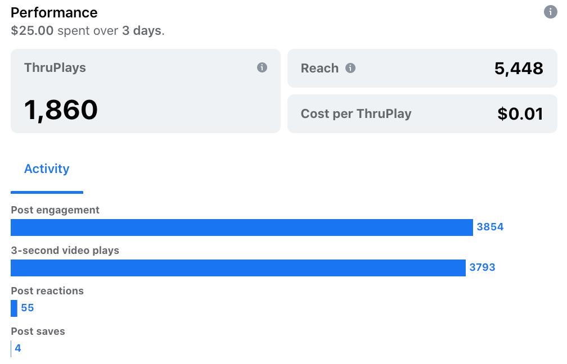The image size is (567, 364).
Task: Click the Post engagement bar
Action: coord(242,228)
